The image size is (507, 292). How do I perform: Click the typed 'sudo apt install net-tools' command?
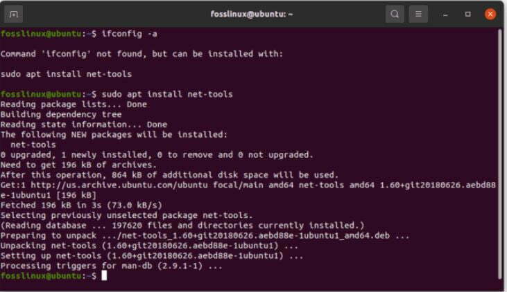(x=167, y=94)
